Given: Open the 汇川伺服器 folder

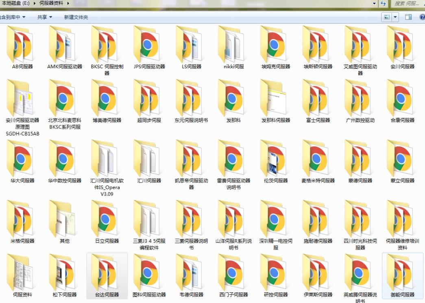Looking at the screenshot, I should tap(149, 159).
